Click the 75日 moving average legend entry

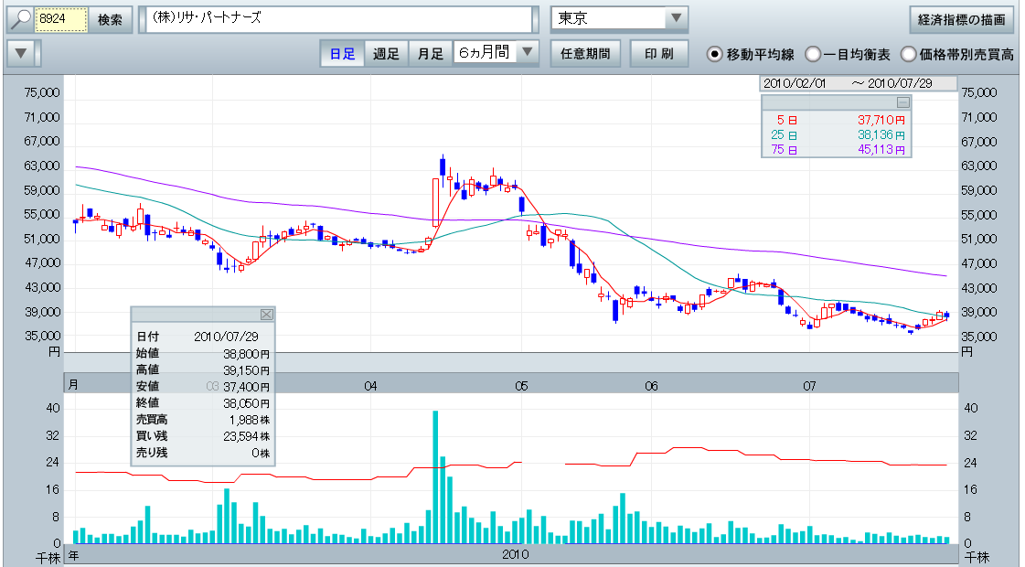836,149
